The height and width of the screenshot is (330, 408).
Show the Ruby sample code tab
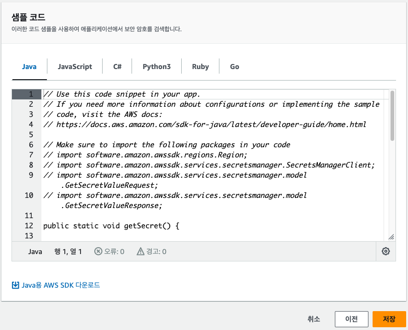pyautogui.click(x=201, y=67)
